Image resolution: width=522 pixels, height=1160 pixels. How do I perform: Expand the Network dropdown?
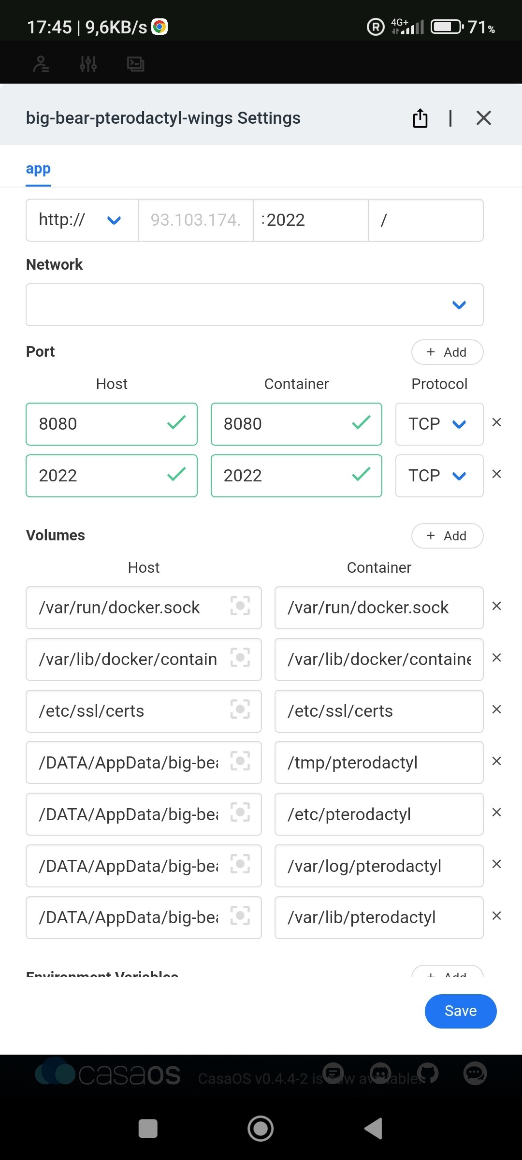255,304
